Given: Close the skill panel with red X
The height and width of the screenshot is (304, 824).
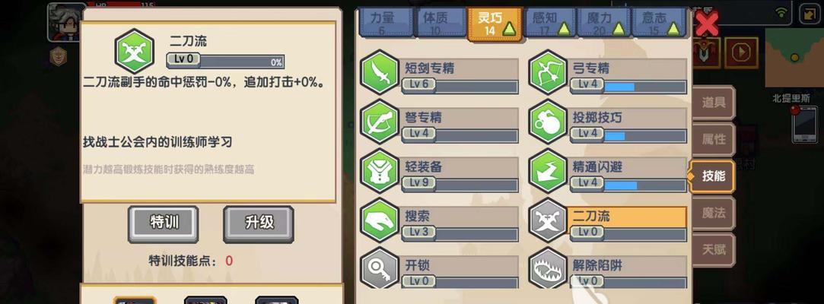Looking at the screenshot, I should pos(707,24).
